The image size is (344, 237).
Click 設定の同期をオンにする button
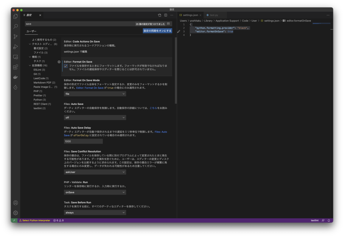(x=157, y=31)
